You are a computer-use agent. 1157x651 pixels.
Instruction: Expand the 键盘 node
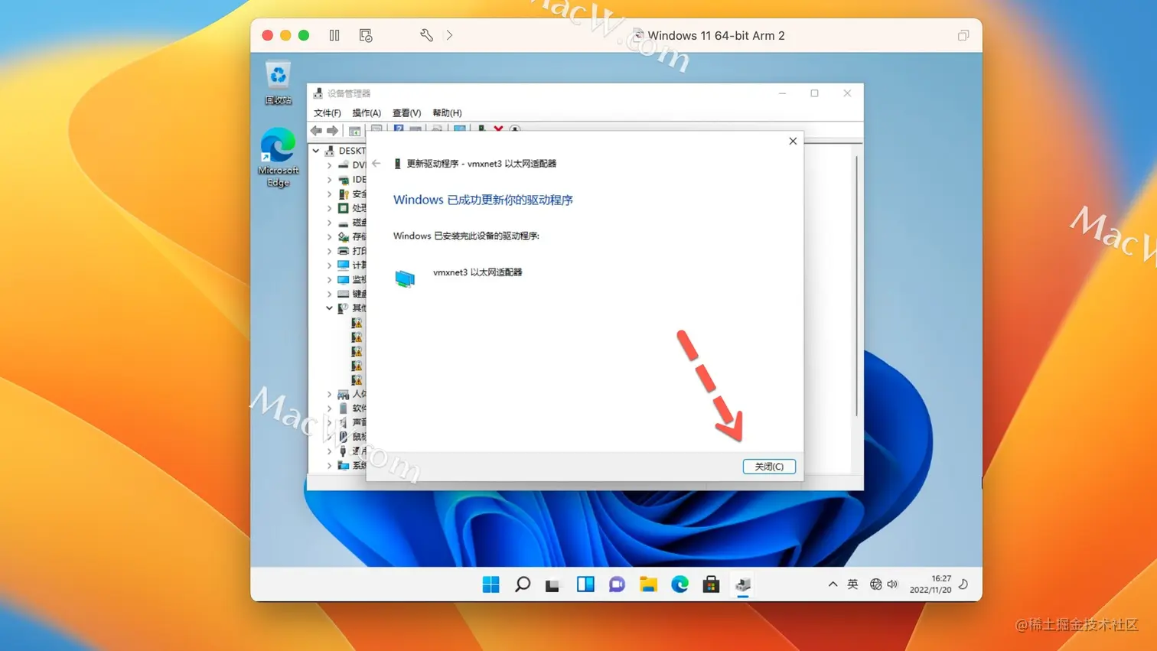[x=330, y=294]
